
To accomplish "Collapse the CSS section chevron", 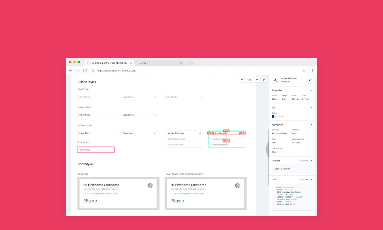I will 311,180.
